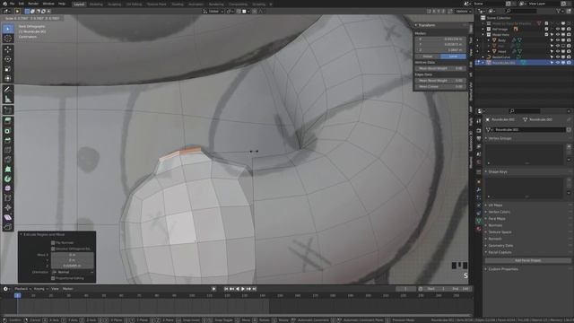The width and height of the screenshot is (574, 323).
Task: Open the timeline Playback menu
Action: [x=22, y=289]
